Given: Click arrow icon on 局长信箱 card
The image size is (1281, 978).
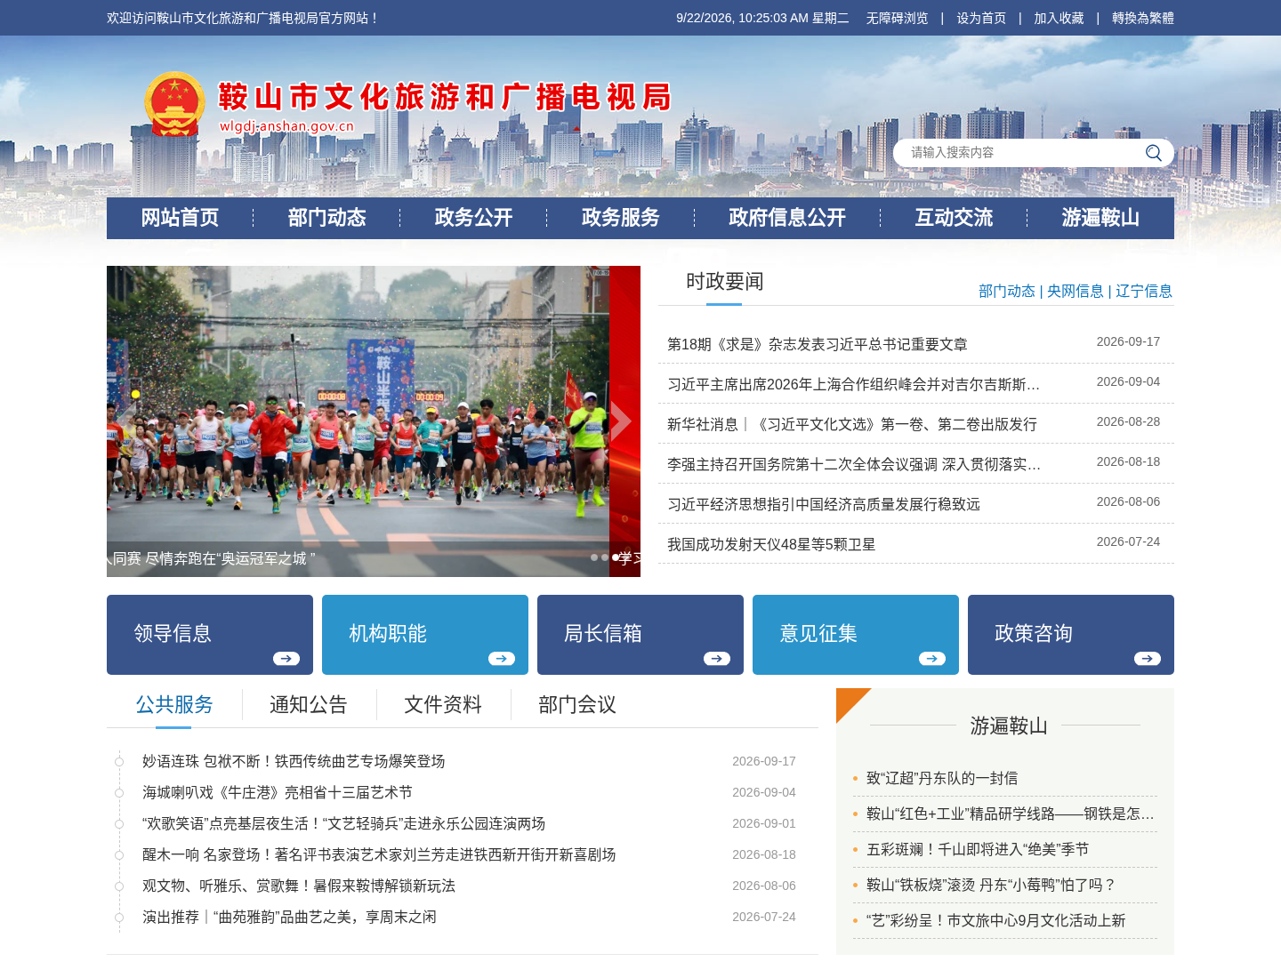Looking at the screenshot, I should coord(717,659).
